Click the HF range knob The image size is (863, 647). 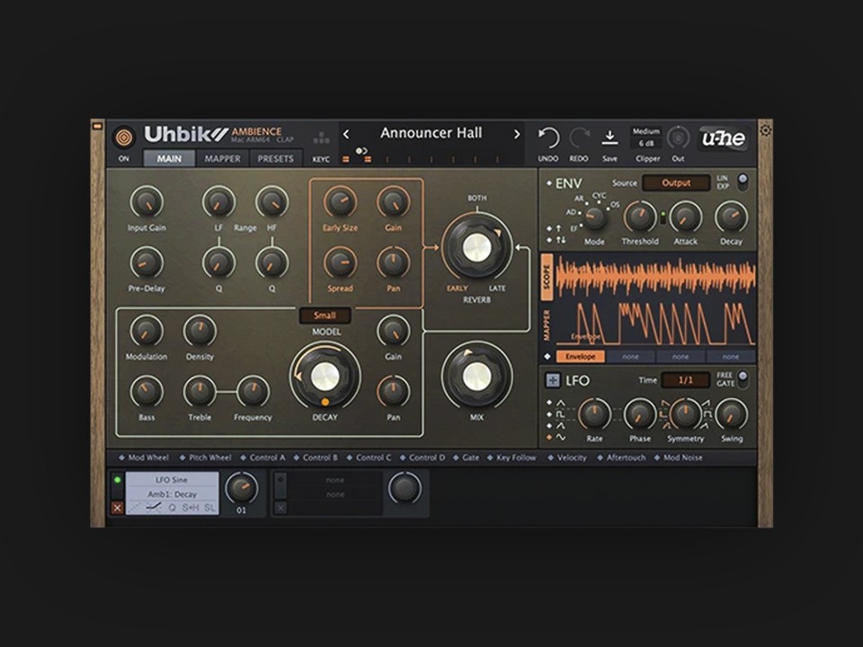click(x=271, y=202)
